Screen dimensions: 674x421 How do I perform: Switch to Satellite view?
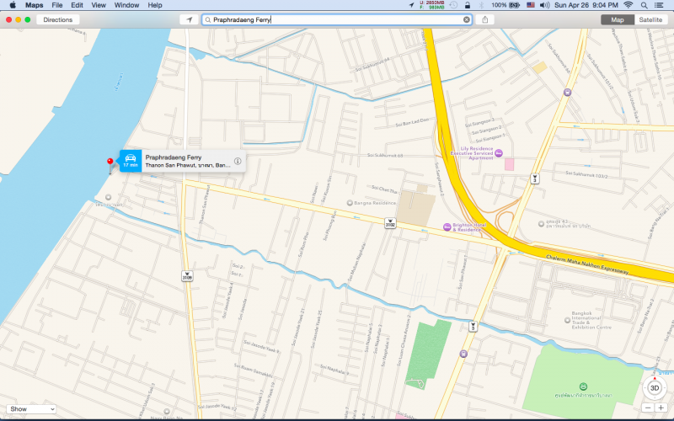pos(650,19)
